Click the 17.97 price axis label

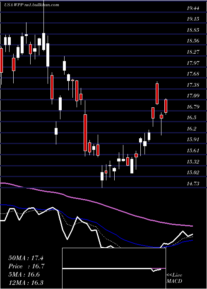click(x=193, y=63)
